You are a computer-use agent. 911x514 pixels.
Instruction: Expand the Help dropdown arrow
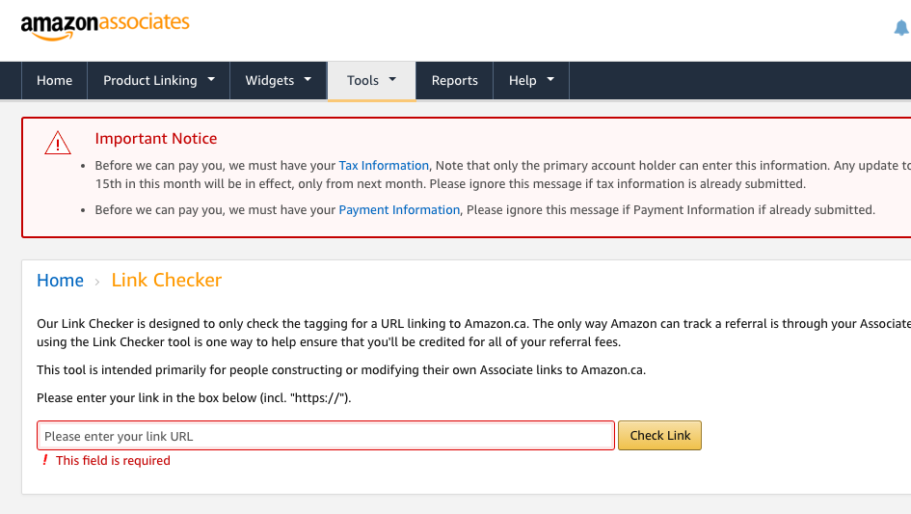(550, 79)
